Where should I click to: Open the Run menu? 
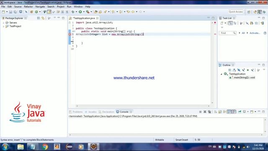tap(69, 7)
